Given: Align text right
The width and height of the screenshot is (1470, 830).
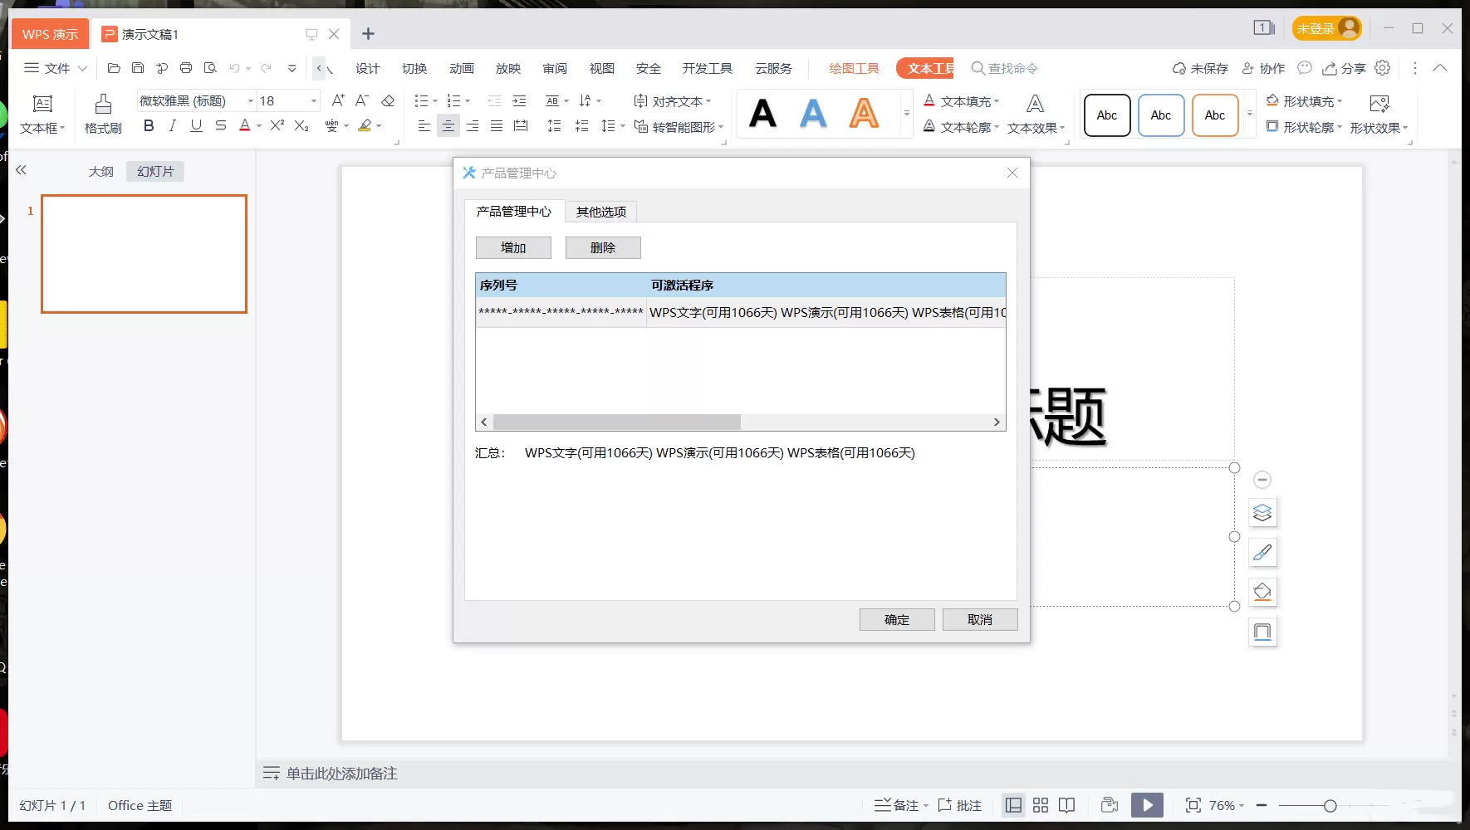Looking at the screenshot, I should (x=472, y=126).
